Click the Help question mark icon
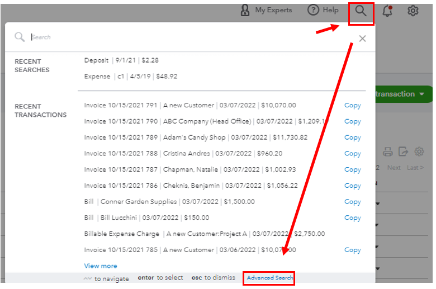This screenshot has height=289, width=436. [313, 10]
